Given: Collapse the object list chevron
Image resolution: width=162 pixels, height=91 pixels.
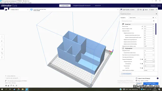Looking at the screenshot, I should pos(6,76).
